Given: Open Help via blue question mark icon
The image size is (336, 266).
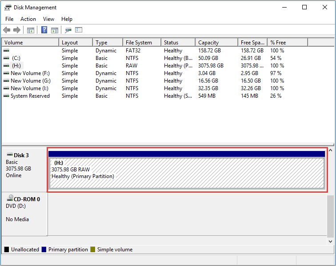Looking at the screenshot, I should [x=44, y=30].
